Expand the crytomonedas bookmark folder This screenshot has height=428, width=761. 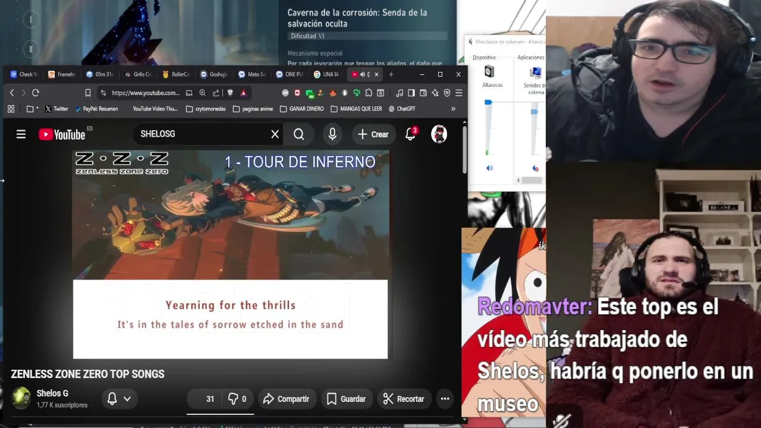pyautogui.click(x=206, y=109)
